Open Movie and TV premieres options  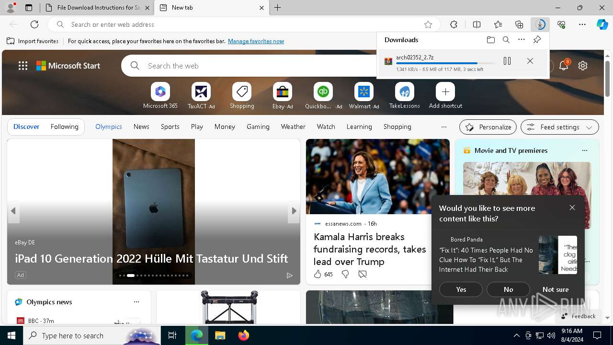tap(584, 150)
